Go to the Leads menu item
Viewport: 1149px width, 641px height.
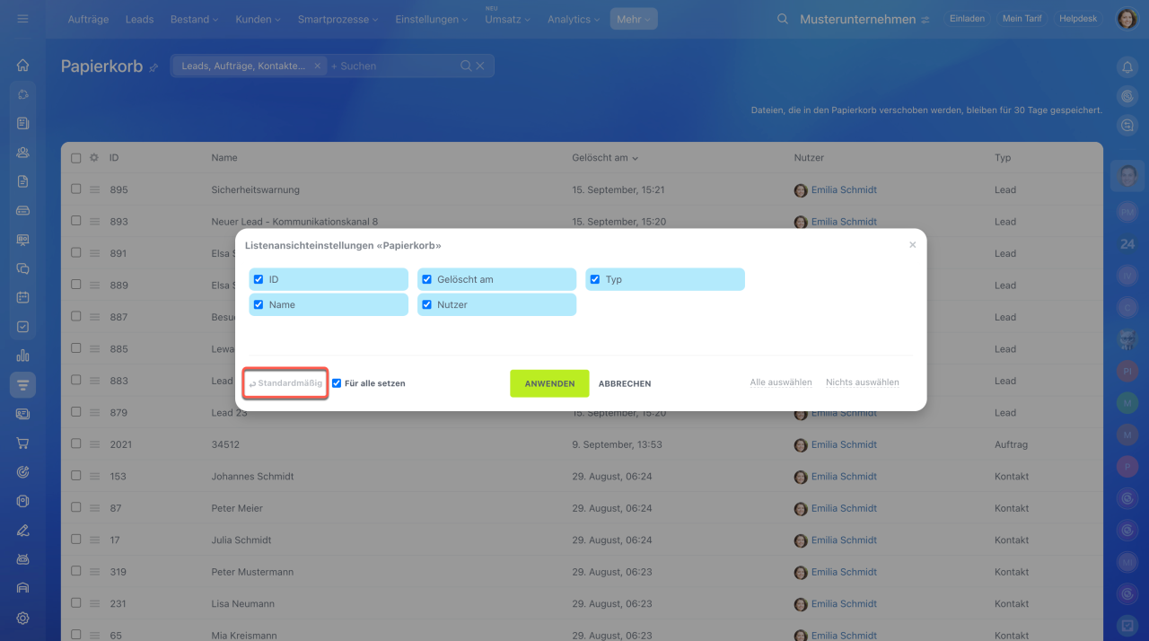[139, 19]
